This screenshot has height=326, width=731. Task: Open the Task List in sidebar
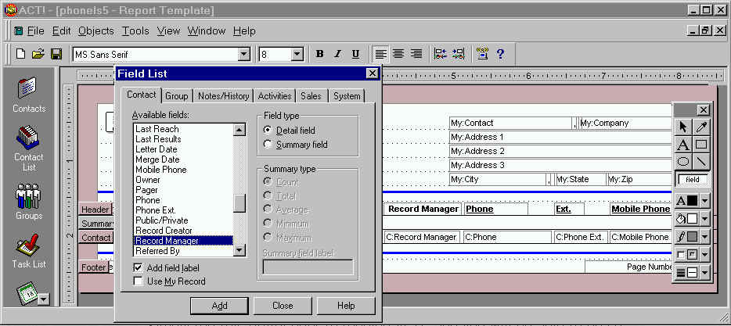pyautogui.click(x=29, y=250)
